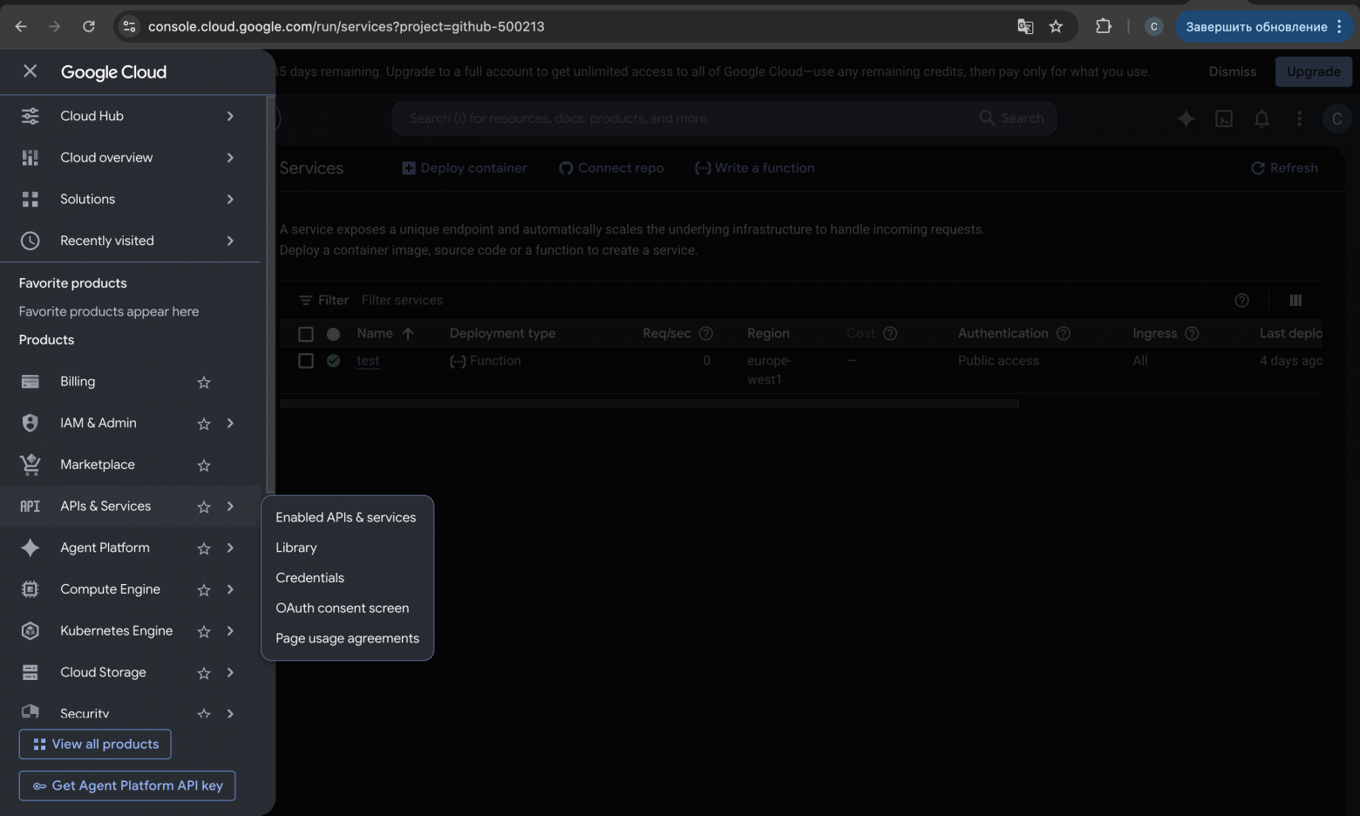This screenshot has width=1360, height=816.
Task: Choose OAuth consent screen entry
Action: point(342,608)
